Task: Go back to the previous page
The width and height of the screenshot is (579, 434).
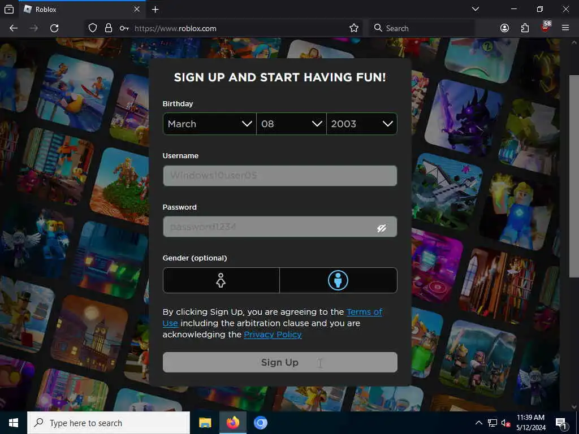Action: 14,28
